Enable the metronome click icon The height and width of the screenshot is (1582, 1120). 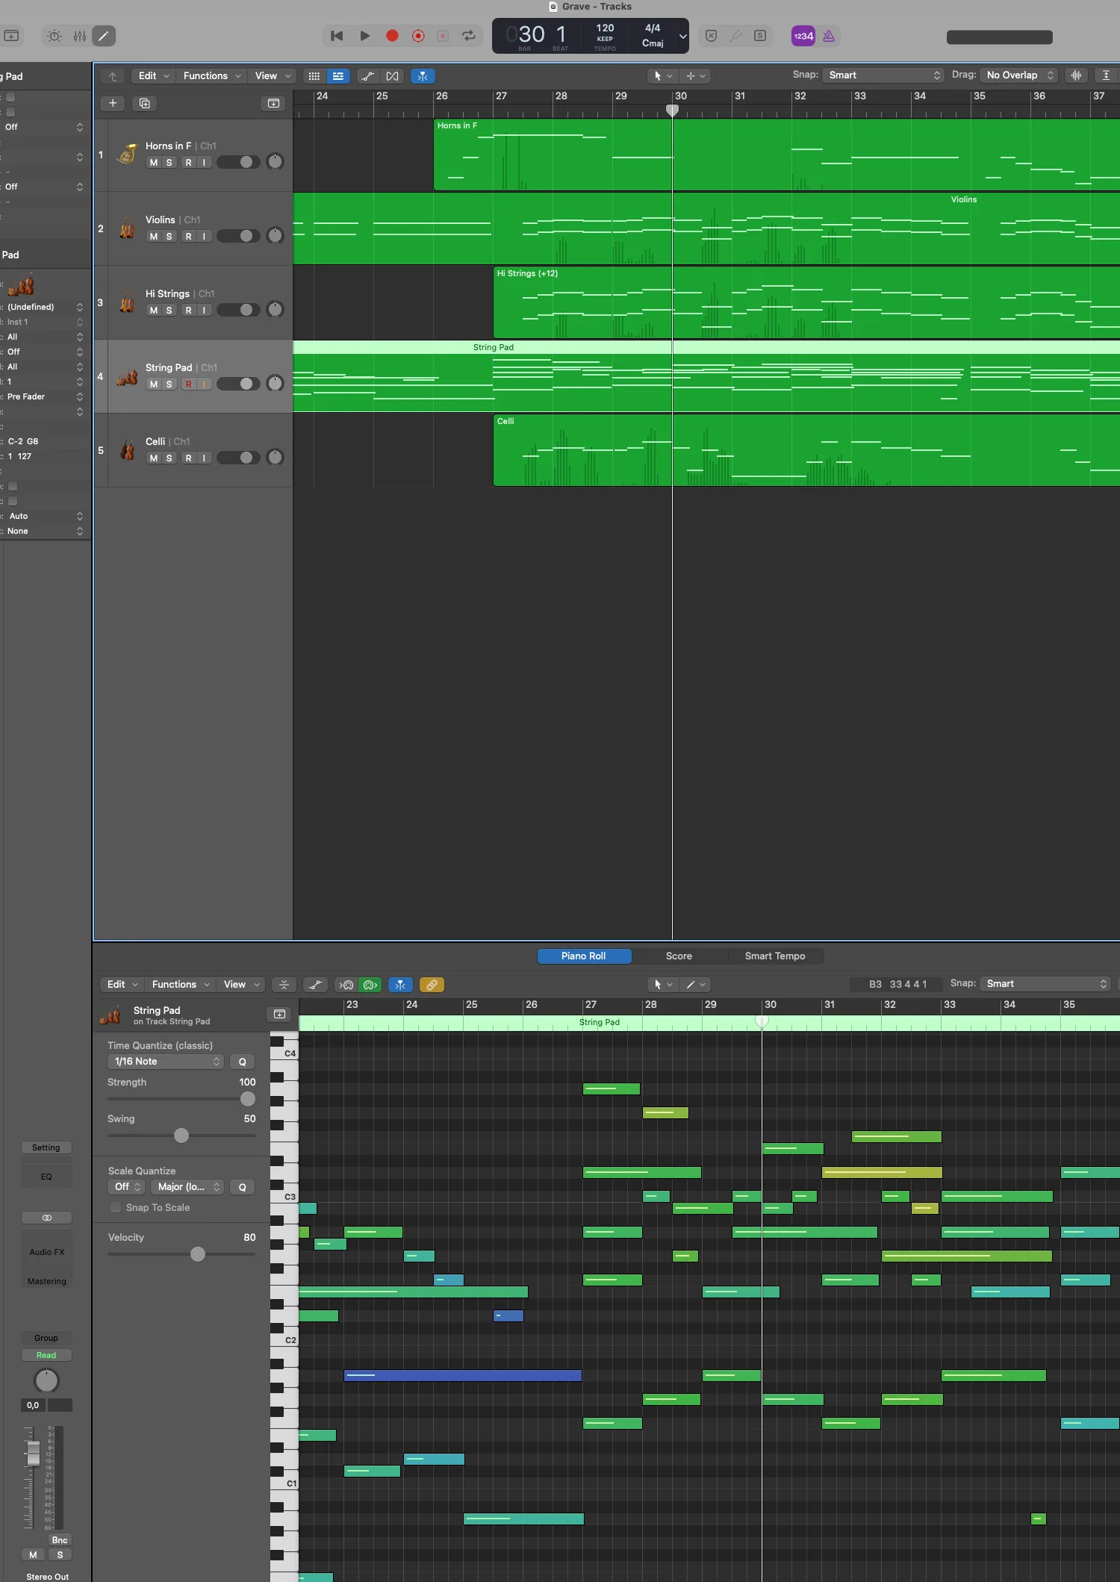[x=829, y=36]
